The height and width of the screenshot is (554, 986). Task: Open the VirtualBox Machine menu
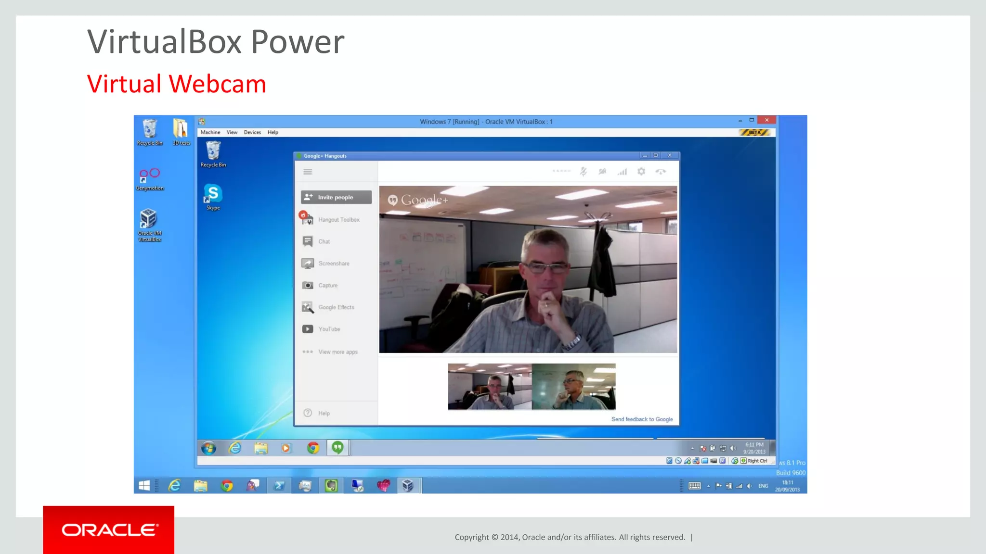click(x=210, y=132)
